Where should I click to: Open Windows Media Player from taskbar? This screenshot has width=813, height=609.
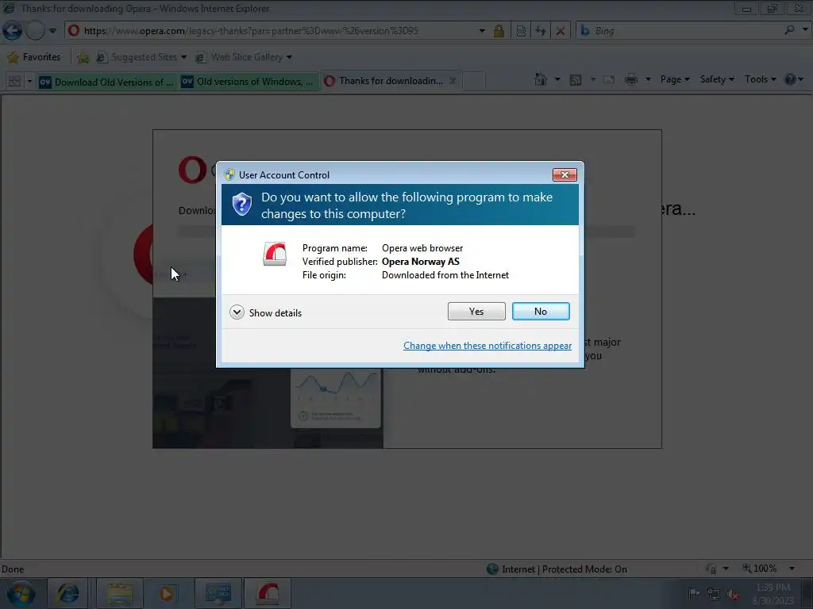click(x=167, y=593)
